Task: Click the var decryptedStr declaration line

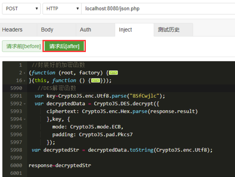Action: pyautogui.click(x=122, y=150)
